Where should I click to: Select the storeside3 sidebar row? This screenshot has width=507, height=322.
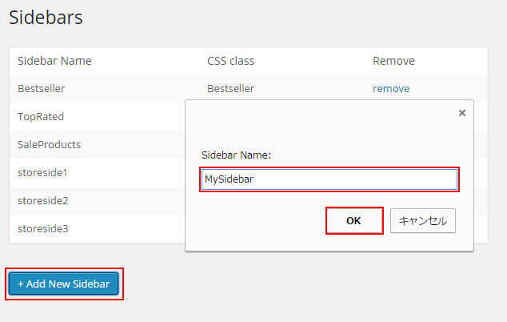42,228
